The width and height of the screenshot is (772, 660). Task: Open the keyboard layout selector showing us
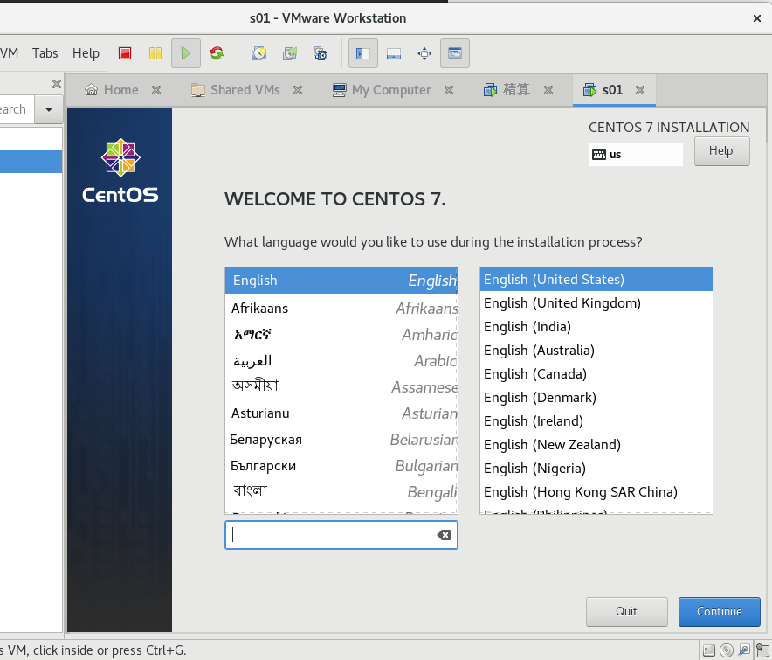(635, 154)
